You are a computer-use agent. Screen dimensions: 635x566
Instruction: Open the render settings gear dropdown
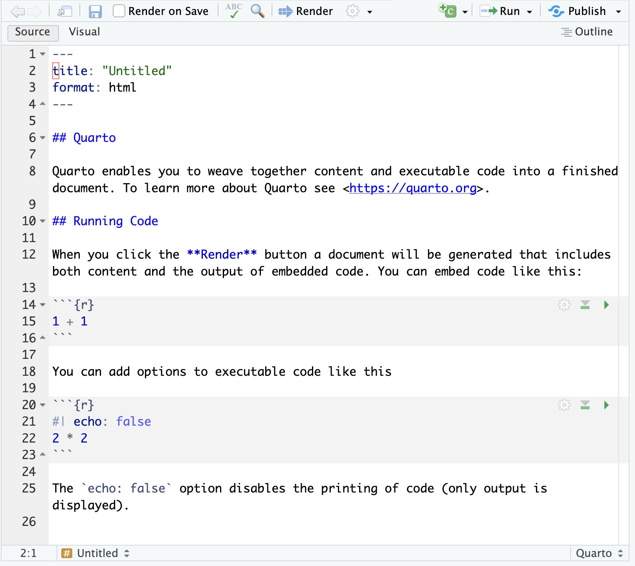click(x=358, y=11)
